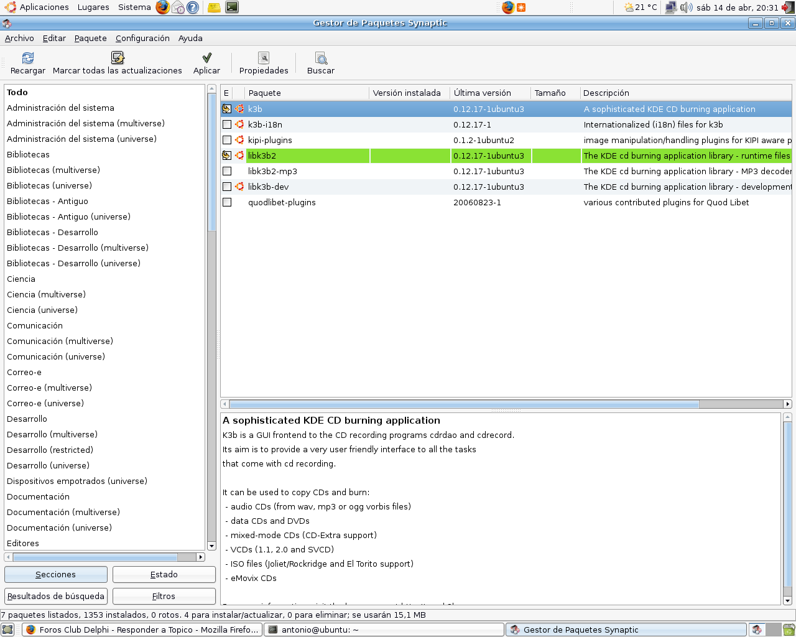The width and height of the screenshot is (796, 637).
Task: Click sections list down scroll arrow
Action: point(211,546)
